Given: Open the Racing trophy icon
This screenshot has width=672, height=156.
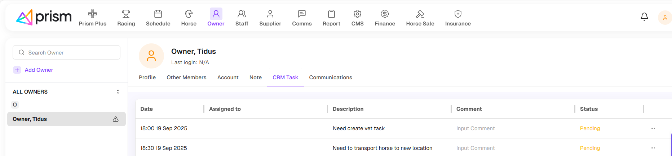Looking at the screenshot, I should click(x=126, y=14).
